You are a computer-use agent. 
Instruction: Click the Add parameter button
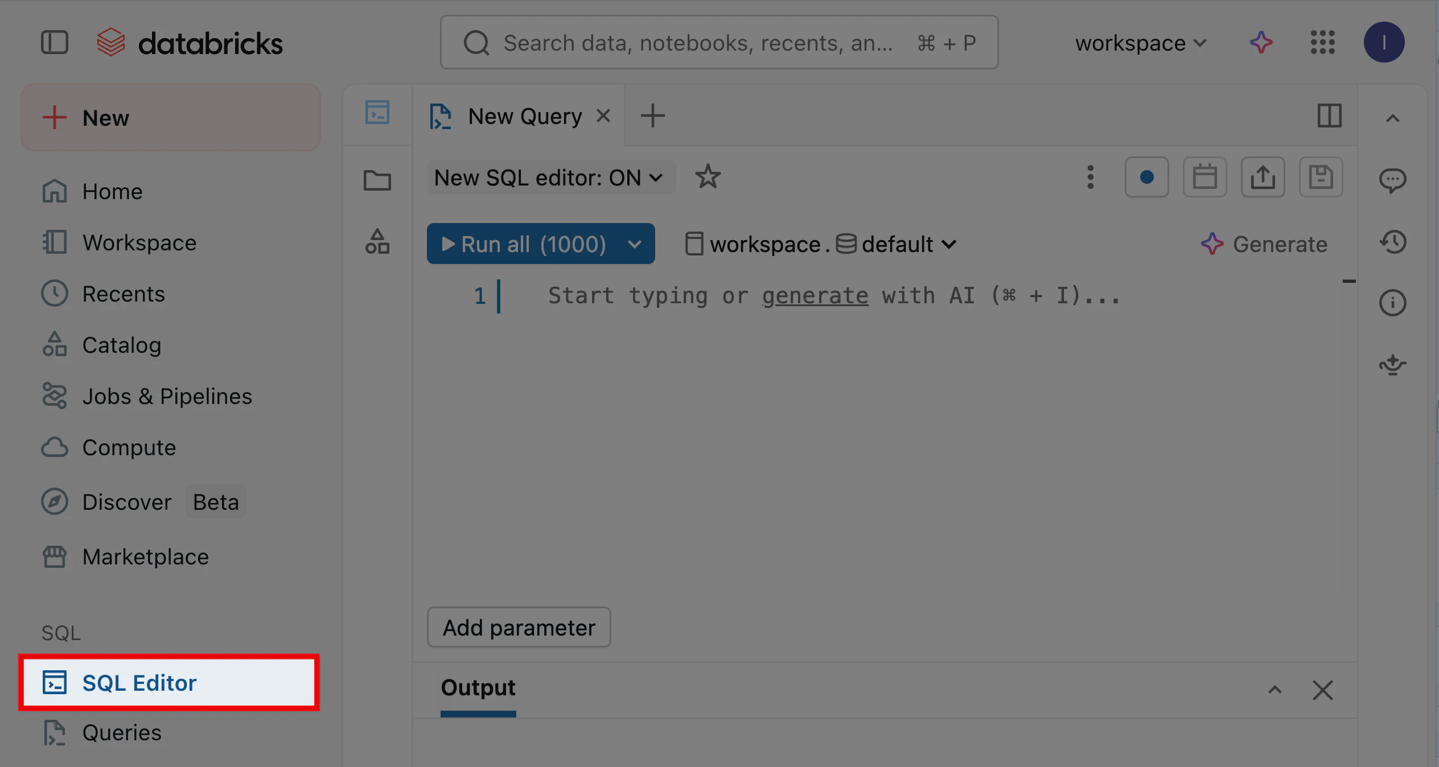click(519, 627)
